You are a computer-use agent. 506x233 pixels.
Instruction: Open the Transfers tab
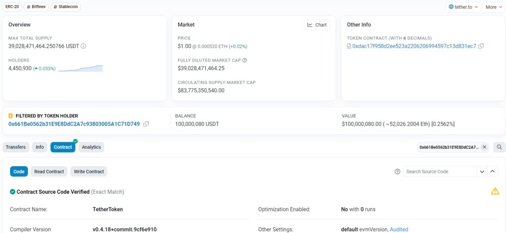pos(16,147)
